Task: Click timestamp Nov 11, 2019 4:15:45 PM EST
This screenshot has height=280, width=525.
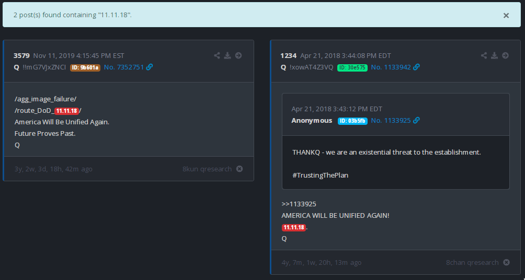Action: click(78, 56)
